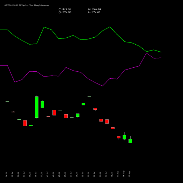Click the green candle on 04 Aug
Viewport: 183px width, 183px height.
124,137
